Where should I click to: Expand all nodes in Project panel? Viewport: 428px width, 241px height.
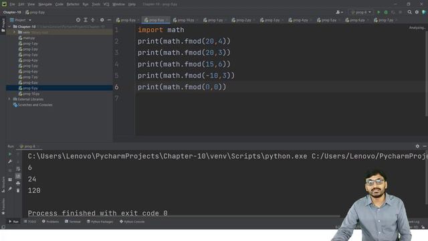pos(86,20)
